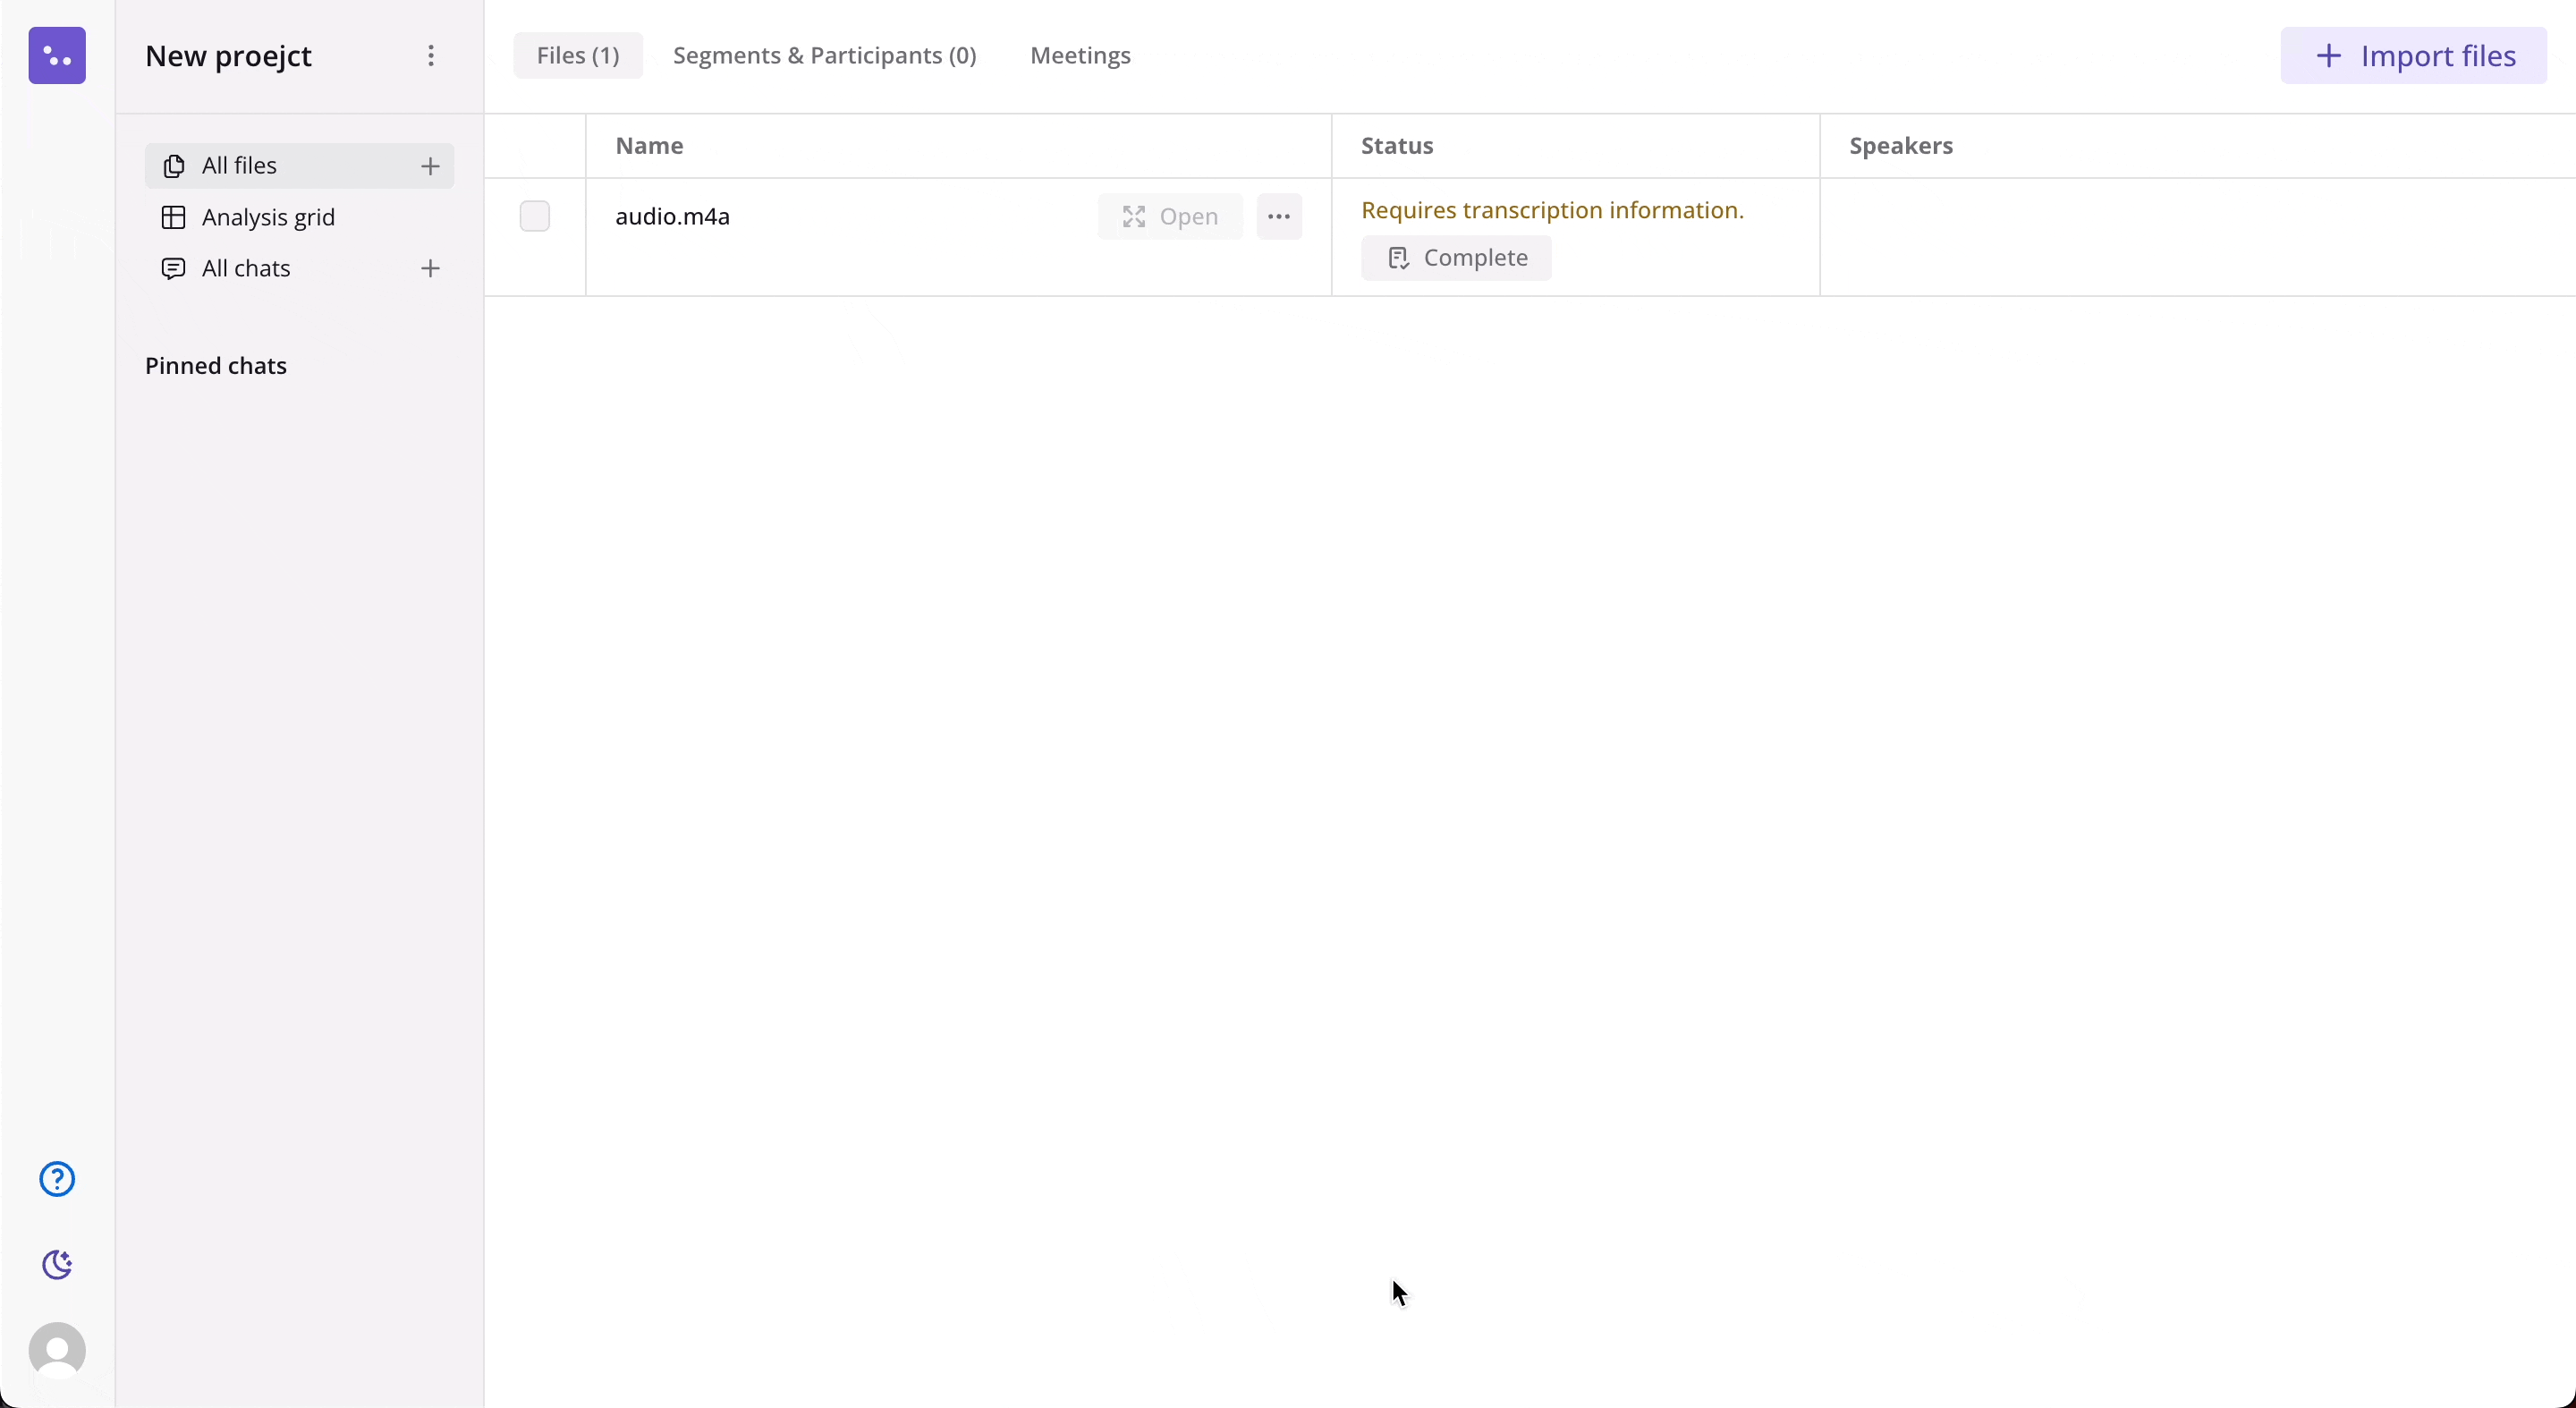Screen dimensions: 2576x1408
Task: Click Complete transcription information button
Action: (1456, 258)
